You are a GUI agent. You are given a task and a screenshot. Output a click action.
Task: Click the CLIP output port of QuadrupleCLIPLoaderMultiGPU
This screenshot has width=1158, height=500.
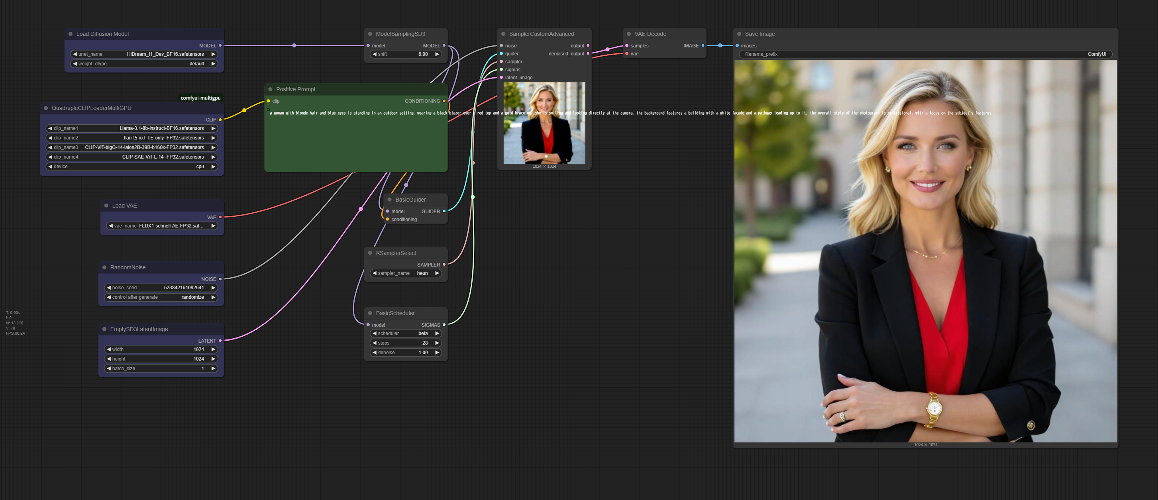tap(220, 120)
